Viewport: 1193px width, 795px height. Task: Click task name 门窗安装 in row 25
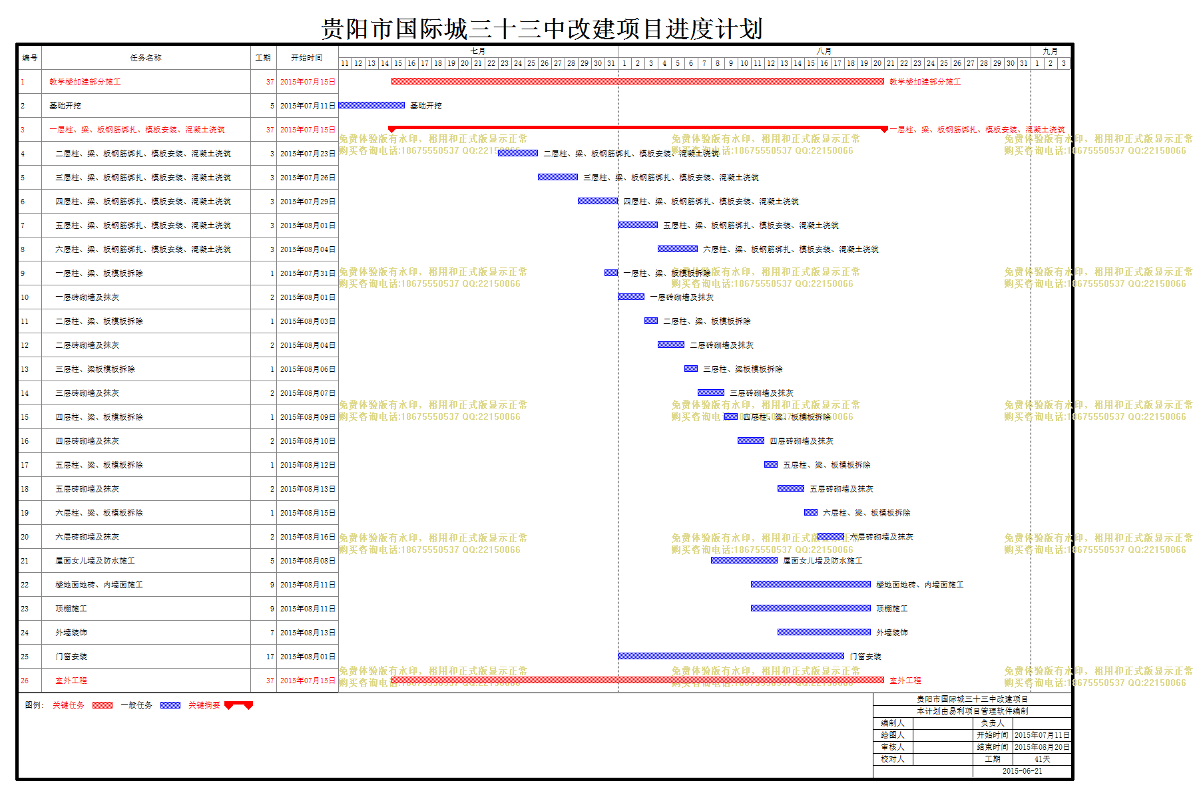[71, 657]
